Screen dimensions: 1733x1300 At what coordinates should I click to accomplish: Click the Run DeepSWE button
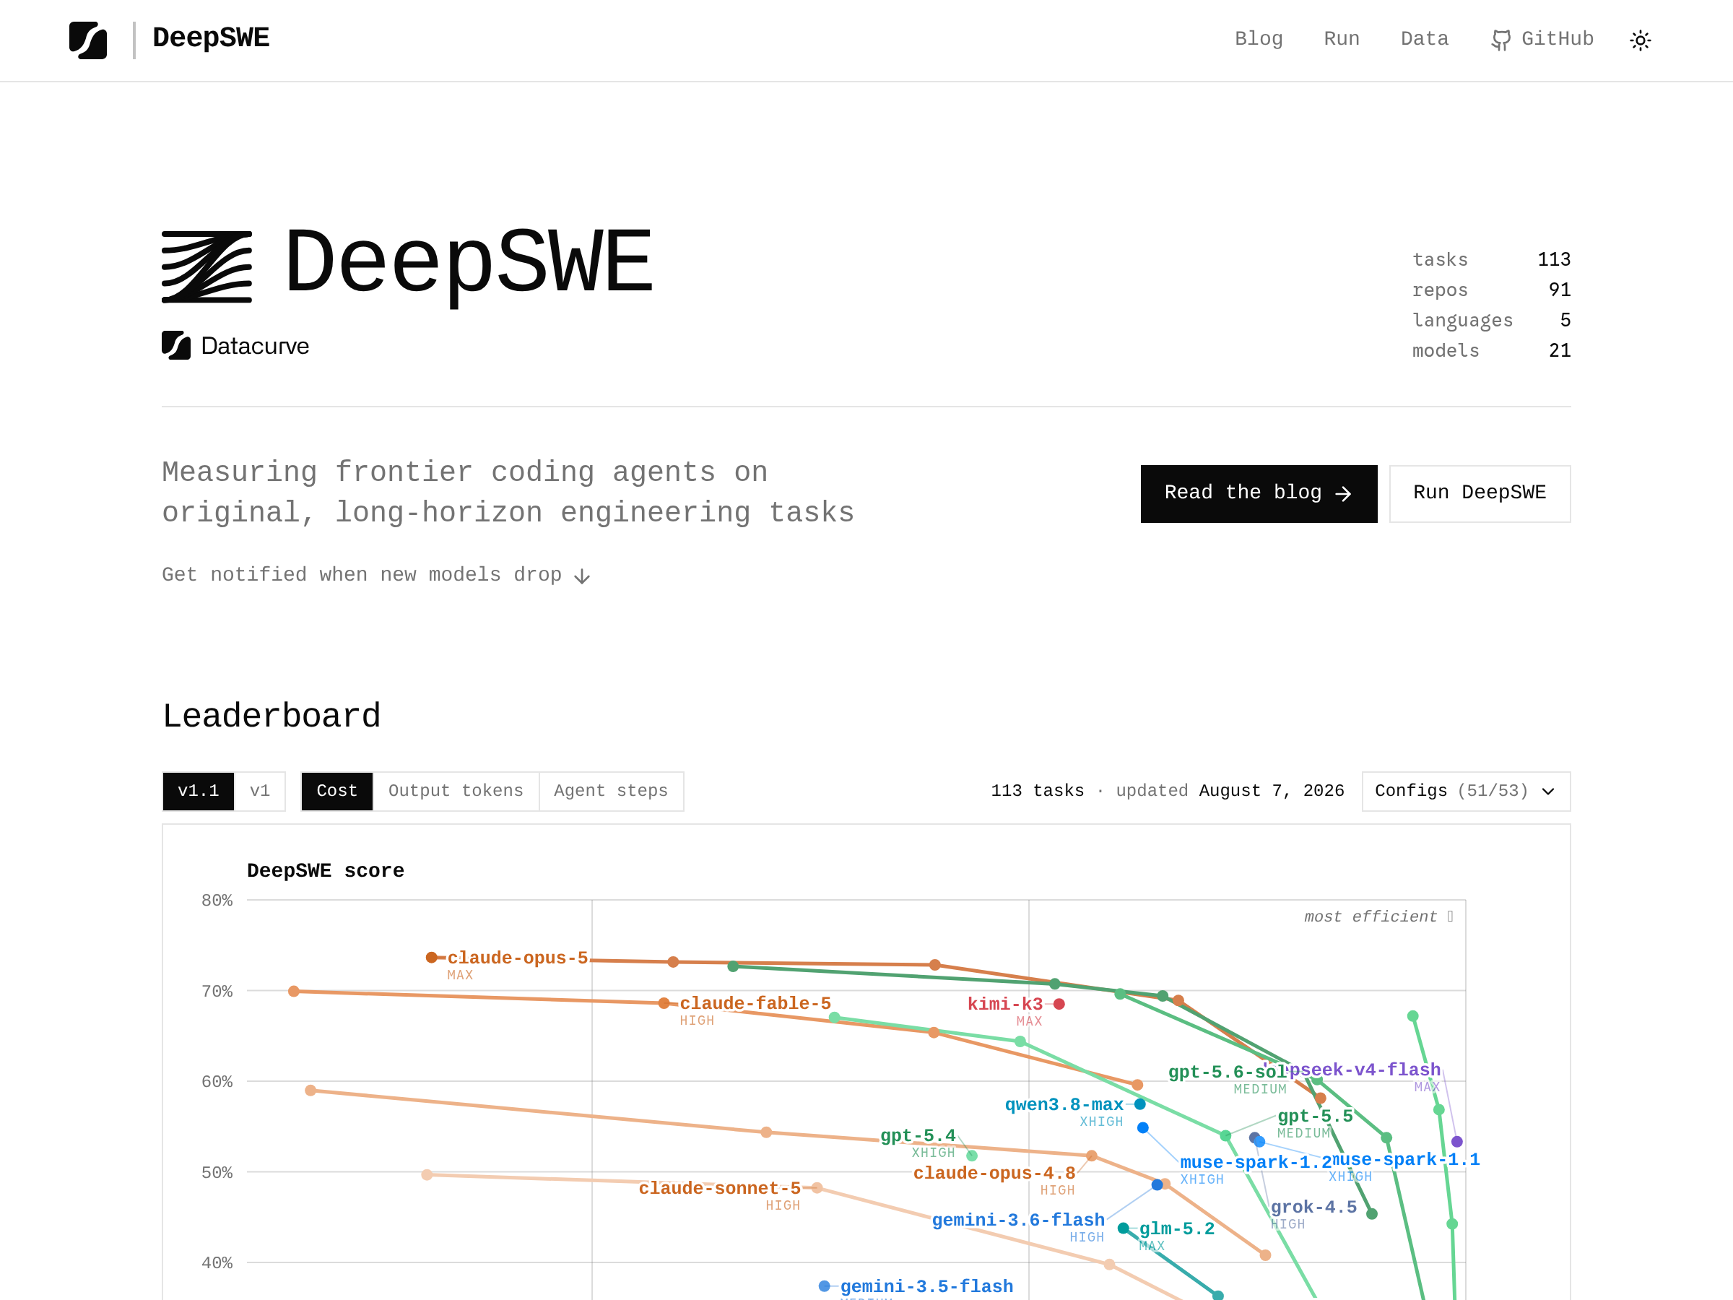click(x=1479, y=494)
